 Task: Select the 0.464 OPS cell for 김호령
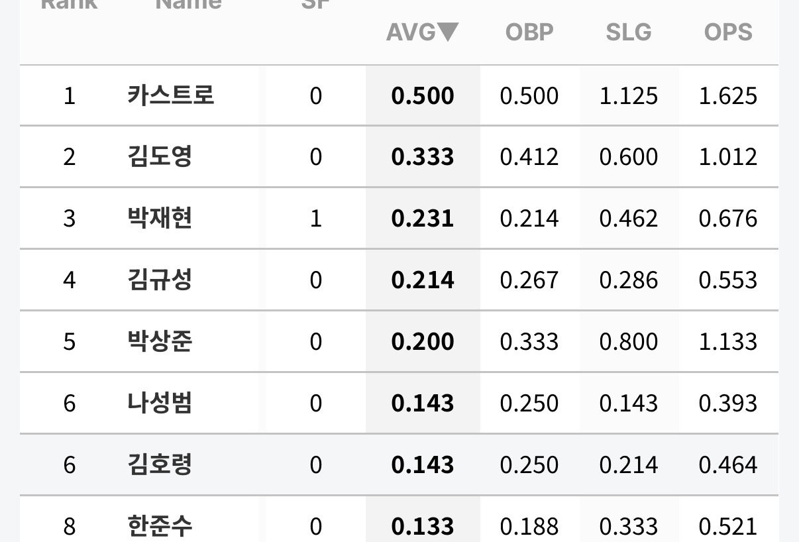(728, 466)
